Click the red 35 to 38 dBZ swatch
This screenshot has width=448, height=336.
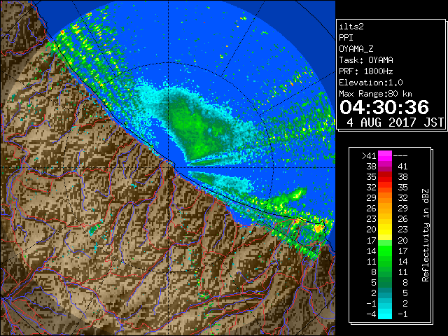(384, 177)
